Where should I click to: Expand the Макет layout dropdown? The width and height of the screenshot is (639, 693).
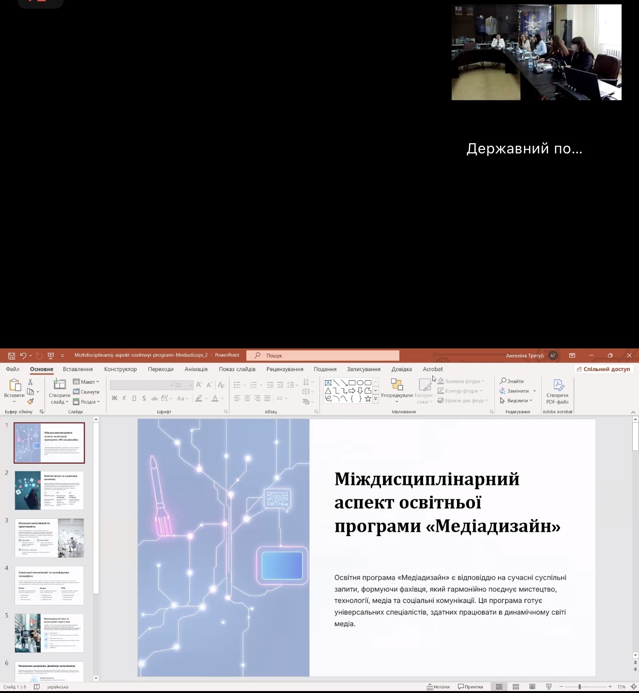[86, 382]
